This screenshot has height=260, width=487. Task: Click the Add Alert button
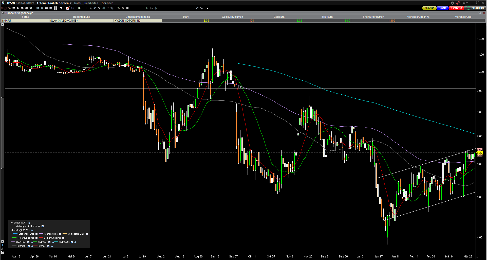point(429,8)
